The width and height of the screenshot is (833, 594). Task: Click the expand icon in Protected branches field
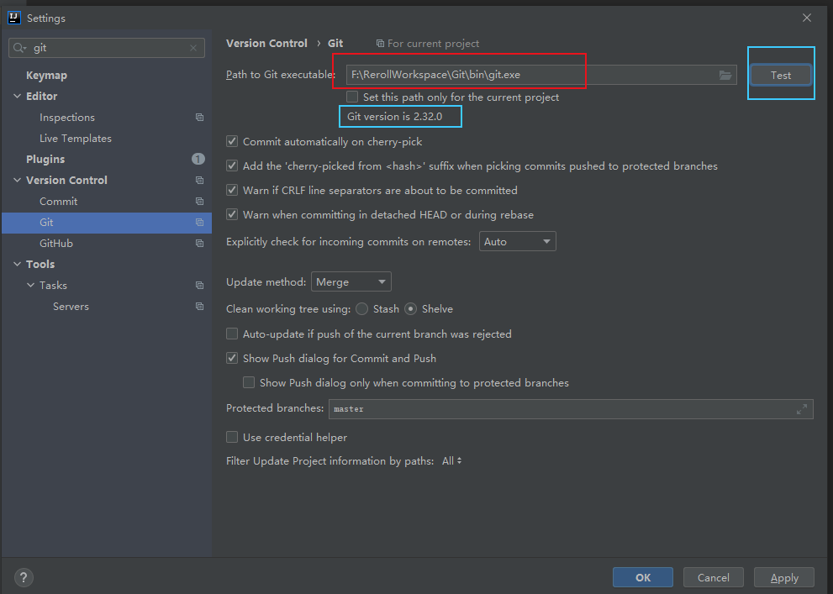coord(802,409)
